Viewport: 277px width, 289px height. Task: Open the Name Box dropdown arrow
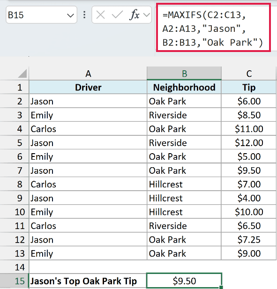[x=70, y=15]
